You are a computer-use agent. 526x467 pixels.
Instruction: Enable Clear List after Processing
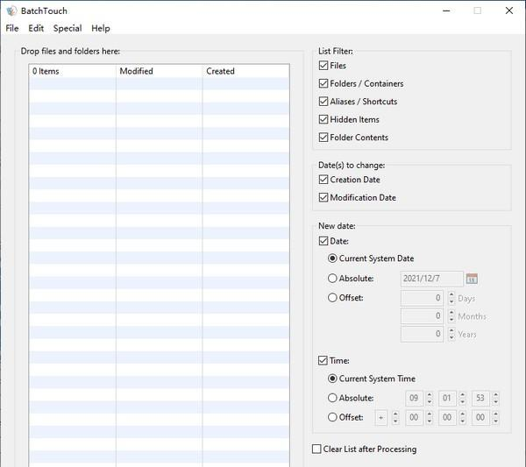[316, 449]
